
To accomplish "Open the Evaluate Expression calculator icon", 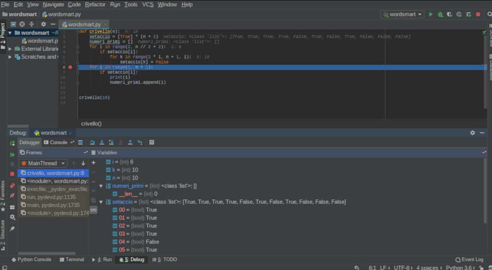I will 152,143.
